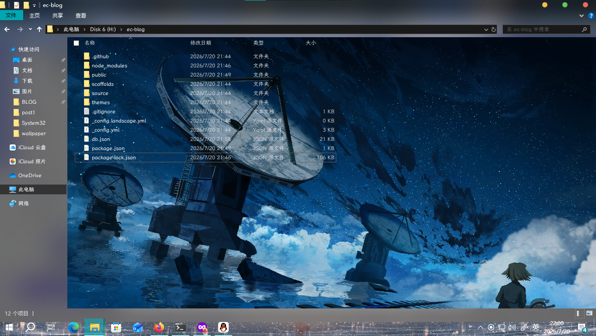The image size is (596, 336).
Task: Switch to large thumbnails view in status bar
Action: point(589,313)
